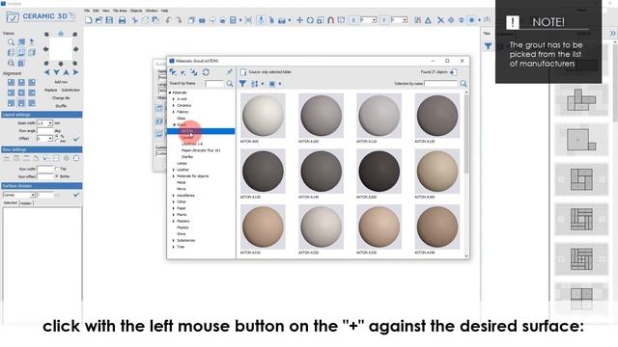Click the refresh icon in Materials dialog
Screen dimensions: 618x347
coord(206,72)
